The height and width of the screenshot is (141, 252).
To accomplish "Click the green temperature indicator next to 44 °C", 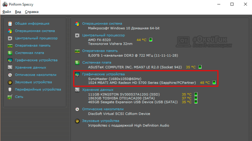I will click(x=150, y=40).
